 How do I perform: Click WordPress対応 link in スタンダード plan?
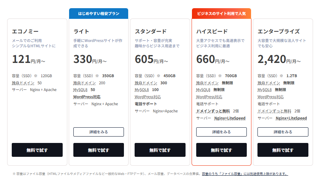(147, 97)
